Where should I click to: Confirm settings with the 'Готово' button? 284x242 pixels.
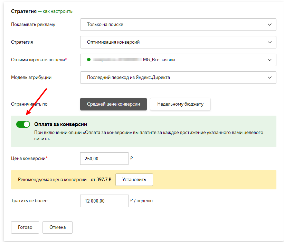click(25, 227)
